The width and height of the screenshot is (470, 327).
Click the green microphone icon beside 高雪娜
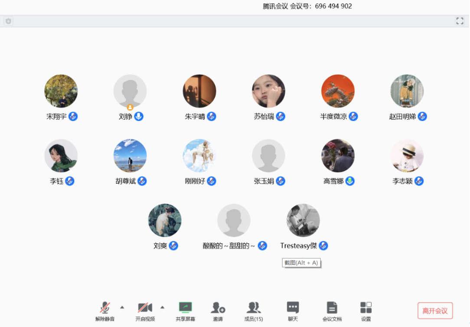[x=350, y=181]
